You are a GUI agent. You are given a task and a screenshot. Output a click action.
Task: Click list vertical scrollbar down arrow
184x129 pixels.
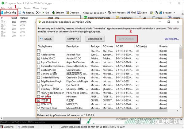click(x=181, y=107)
